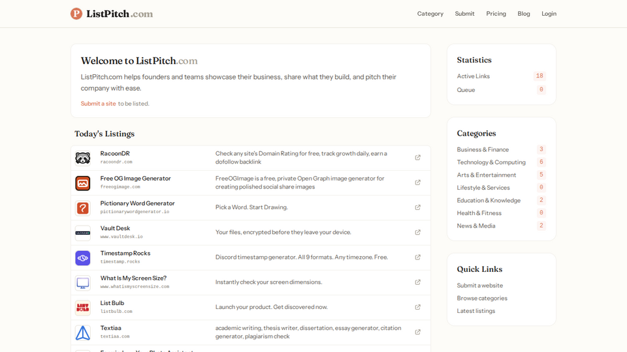Click the timestamp.rocks domain text
Image resolution: width=627 pixels, height=352 pixels.
(x=120, y=262)
